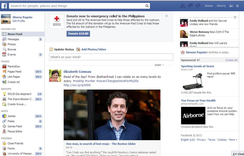Viewport: 244px width, 156px height.
Task: Open the friend requests icon
Action: tap(183, 6)
